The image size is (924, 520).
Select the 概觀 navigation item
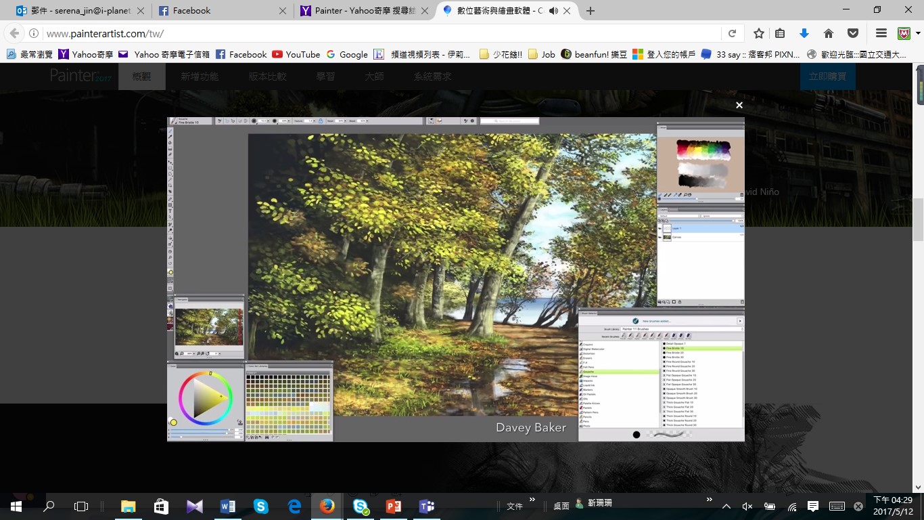(142, 77)
